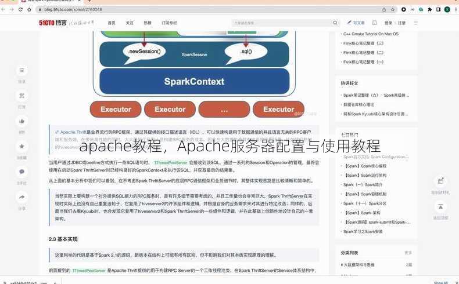Open the # 大数据架构与思维 category
Screen dimensions: 459x284
(x=357, y=265)
